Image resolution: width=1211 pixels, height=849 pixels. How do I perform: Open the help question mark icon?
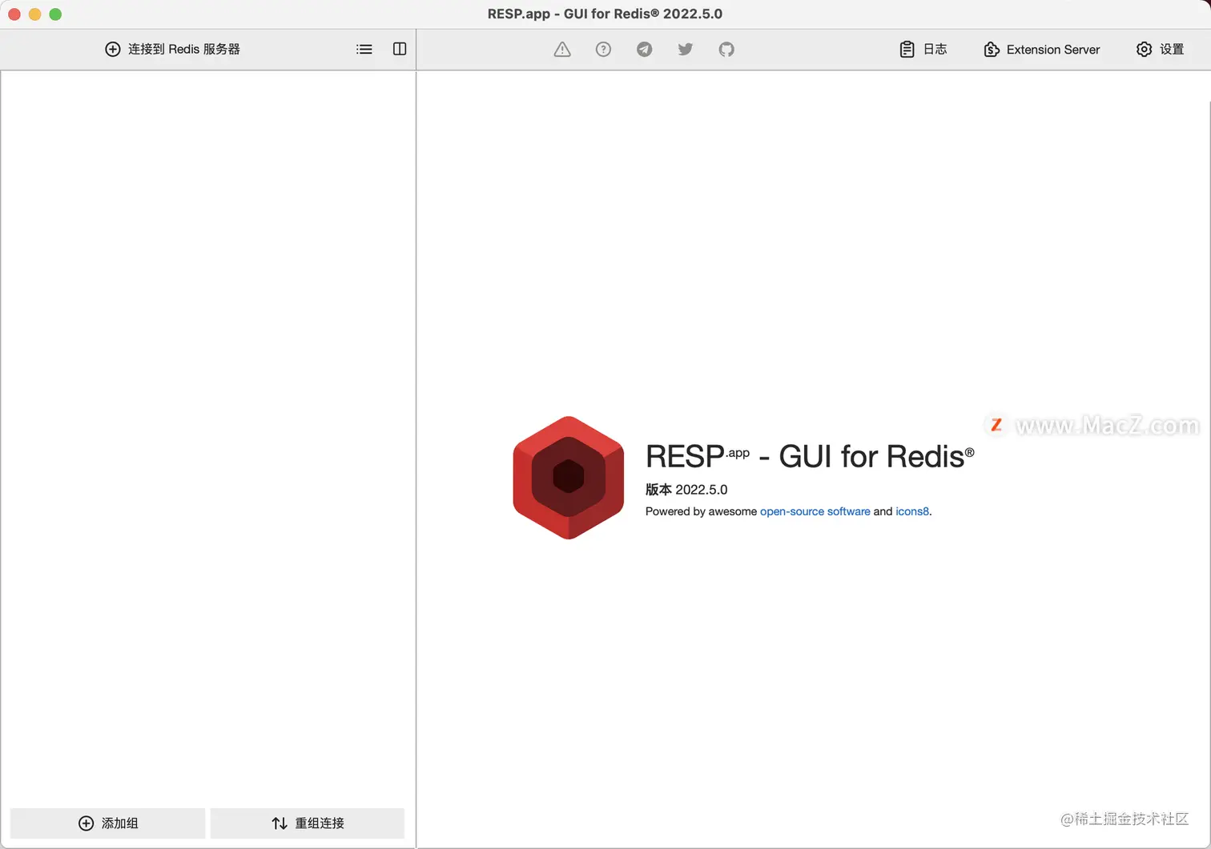tap(603, 50)
